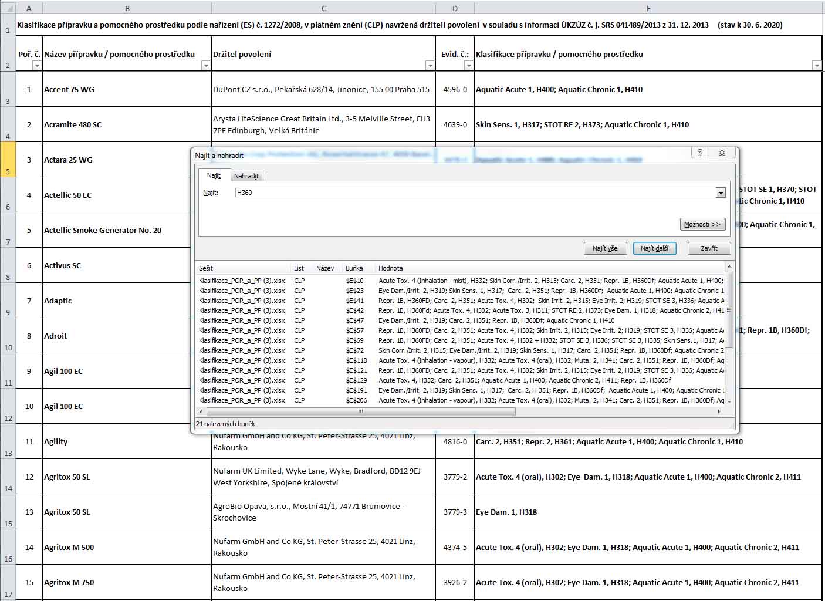Close the Najít a nahradit dialog with X
The height and width of the screenshot is (601, 825).
point(722,153)
